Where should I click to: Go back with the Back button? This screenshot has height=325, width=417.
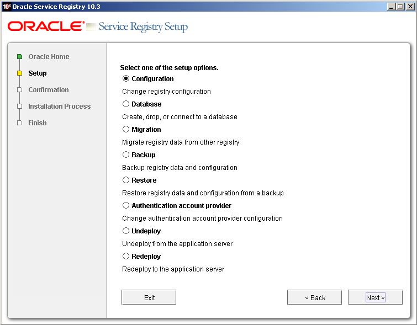click(x=315, y=297)
